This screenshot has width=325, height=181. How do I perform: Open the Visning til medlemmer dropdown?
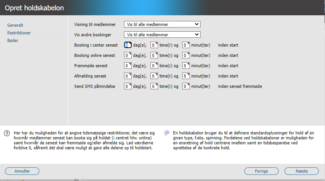(x=162, y=24)
